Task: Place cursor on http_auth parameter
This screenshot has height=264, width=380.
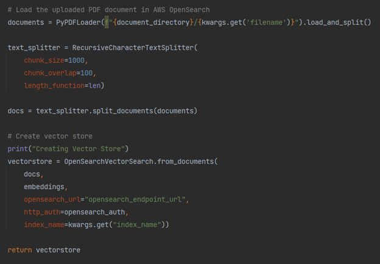Action: [42, 212]
